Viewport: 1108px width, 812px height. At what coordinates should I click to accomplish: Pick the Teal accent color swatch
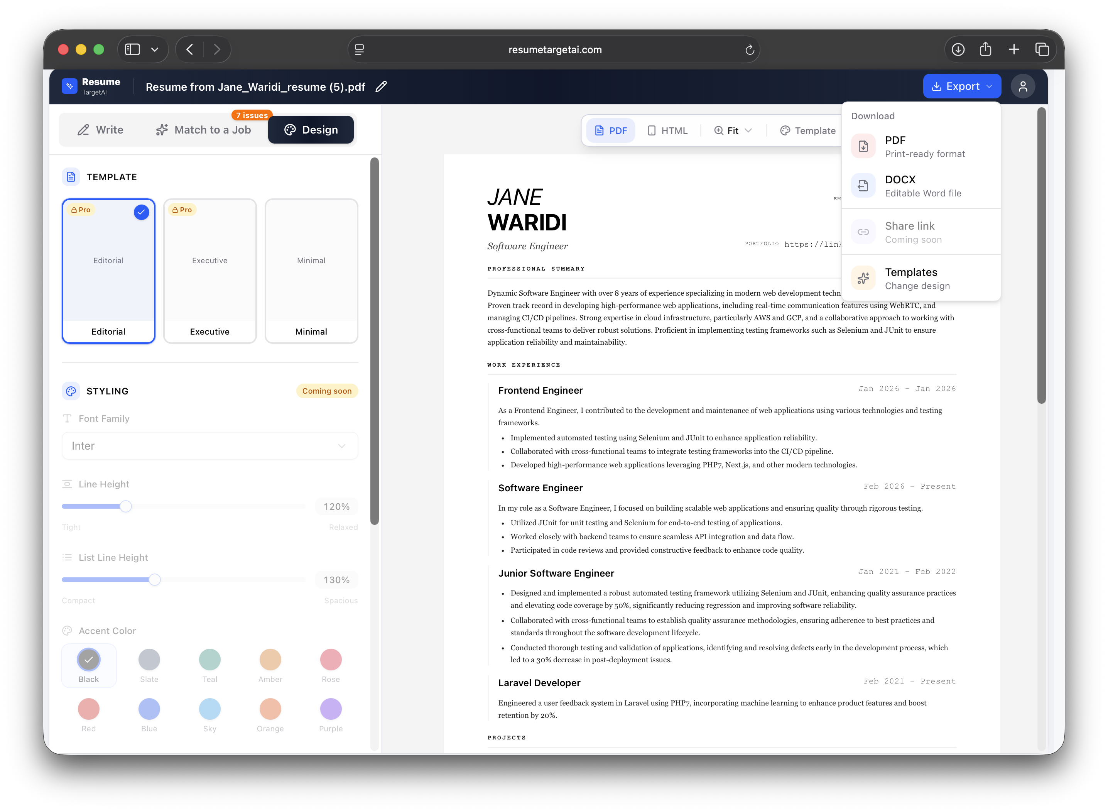coord(210,660)
